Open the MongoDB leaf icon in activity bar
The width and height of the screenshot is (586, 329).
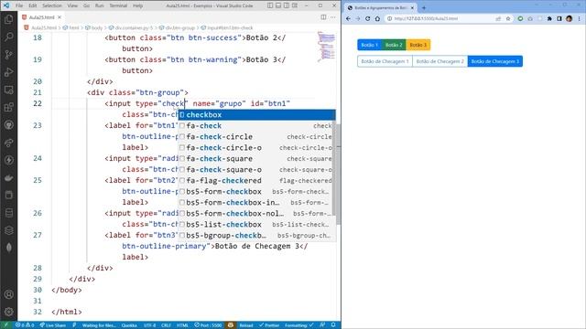tap(8, 248)
